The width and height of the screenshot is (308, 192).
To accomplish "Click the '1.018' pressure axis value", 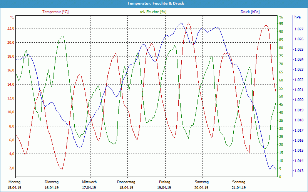I will click(299, 120).
